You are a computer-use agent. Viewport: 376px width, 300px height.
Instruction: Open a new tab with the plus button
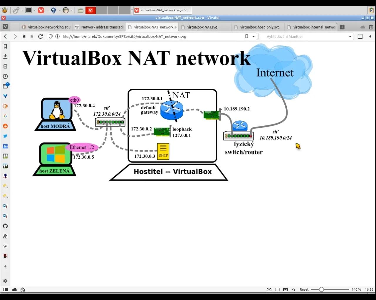click(342, 27)
